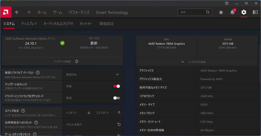
Task: Select the システム tab
Action: point(9,24)
